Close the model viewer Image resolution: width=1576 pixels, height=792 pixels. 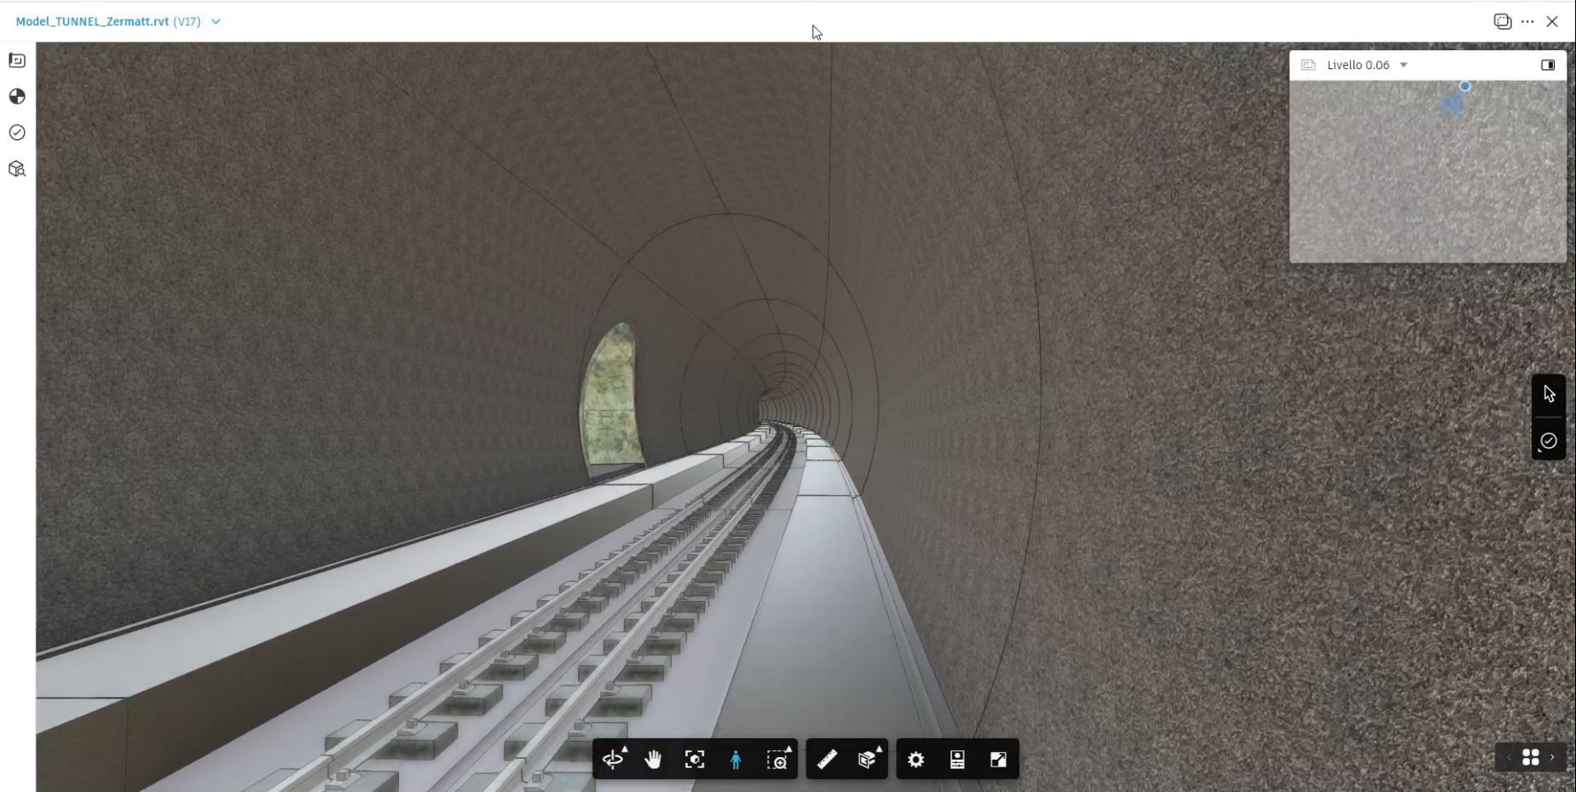(x=1552, y=21)
